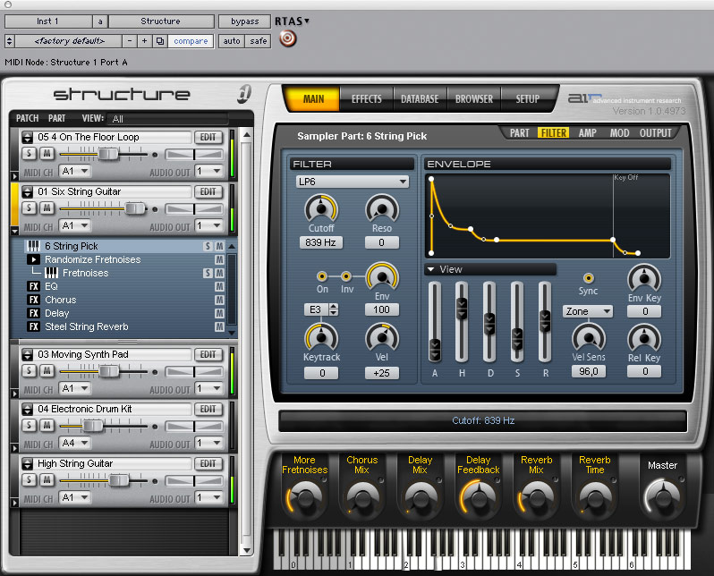Click the copy settings icon beside compare
This screenshot has width=714, height=576.
point(160,41)
